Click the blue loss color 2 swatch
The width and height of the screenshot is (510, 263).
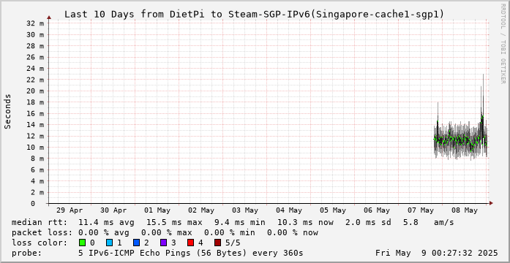[x=136, y=243]
